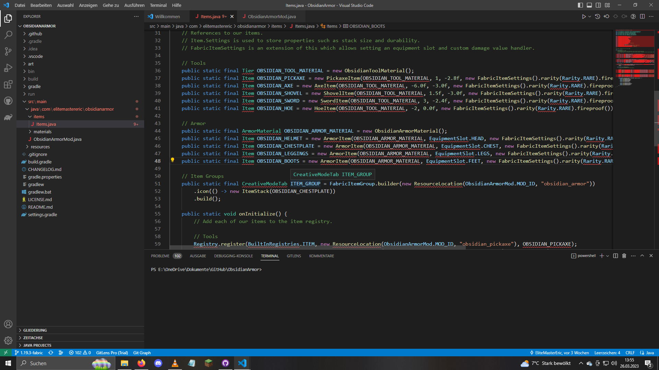Open the Customize Layout control

(x=608, y=5)
